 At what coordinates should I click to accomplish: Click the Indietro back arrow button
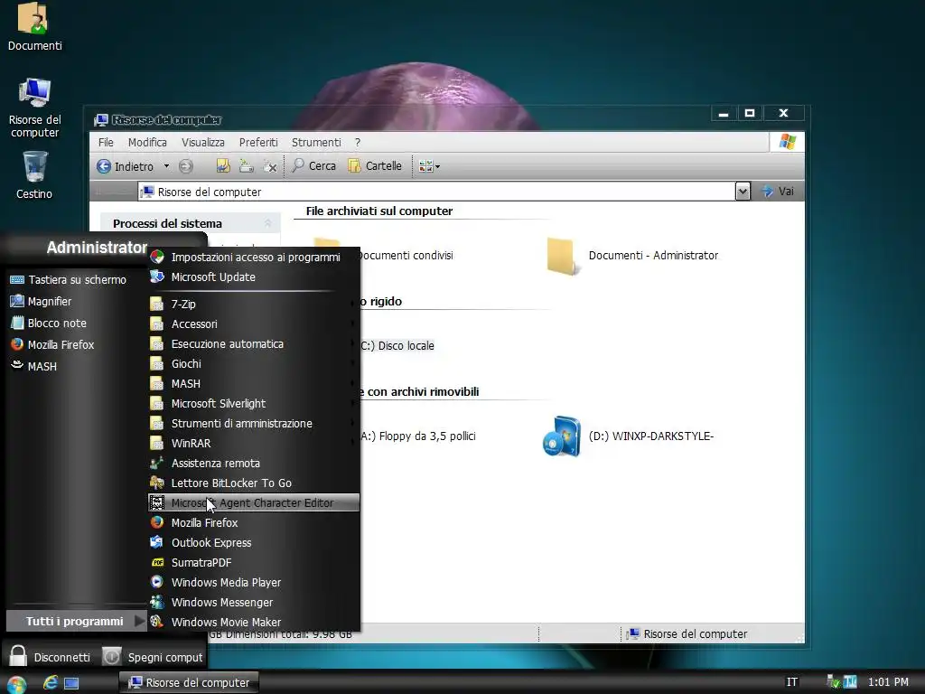125,166
